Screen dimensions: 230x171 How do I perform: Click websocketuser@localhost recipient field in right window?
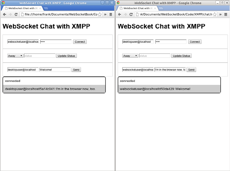click(x=138, y=70)
